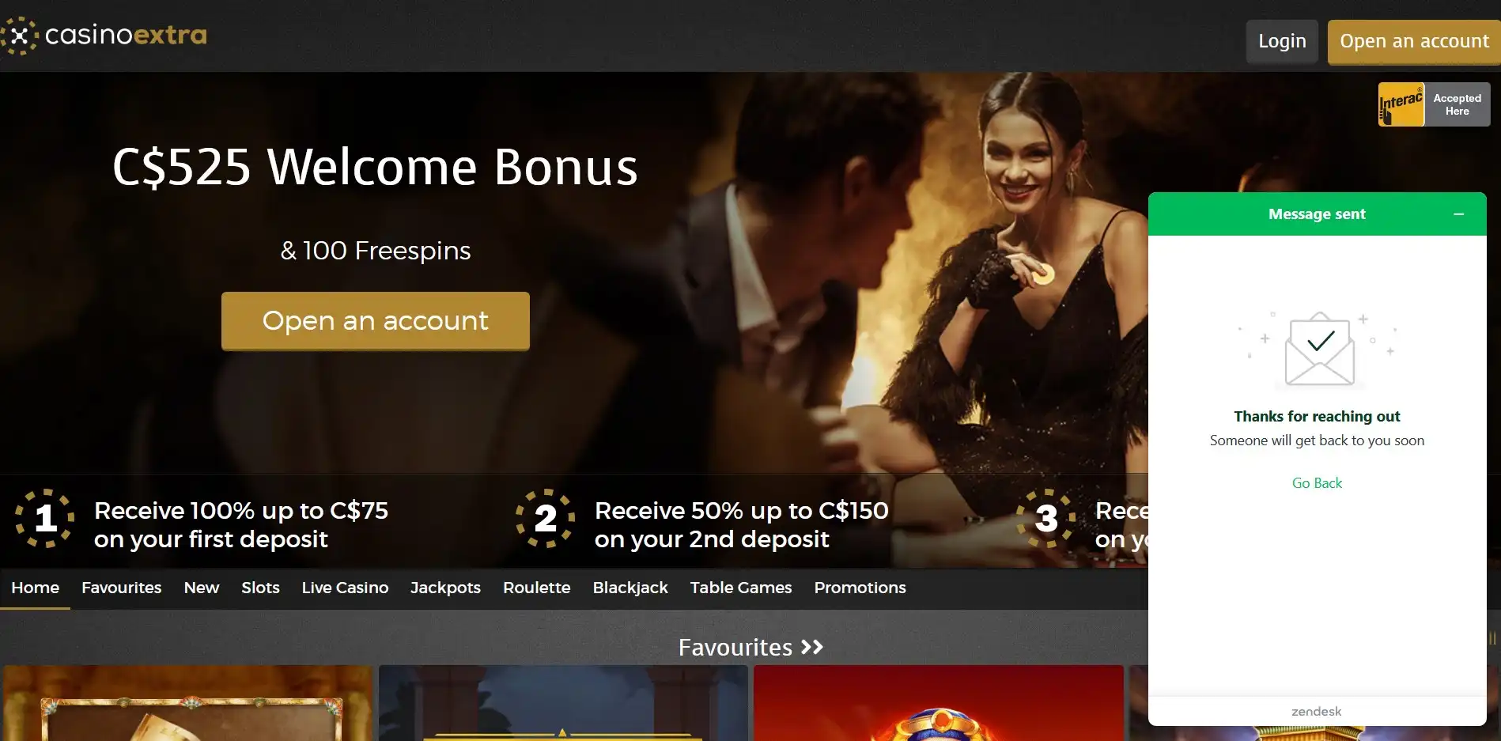Click the casinoextra logo
The width and height of the screenshot is (1501, 741).
(x=104, y=36)
